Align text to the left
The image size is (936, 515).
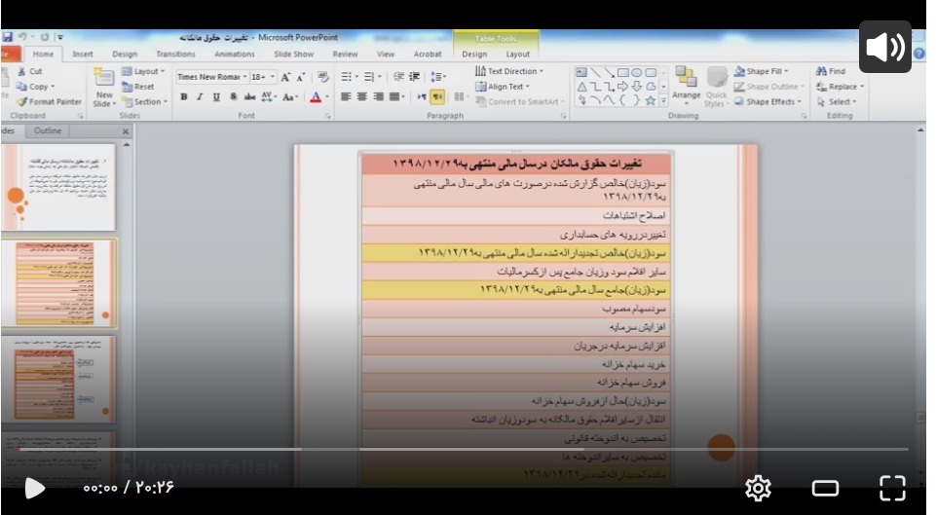[x=346, y=96]
